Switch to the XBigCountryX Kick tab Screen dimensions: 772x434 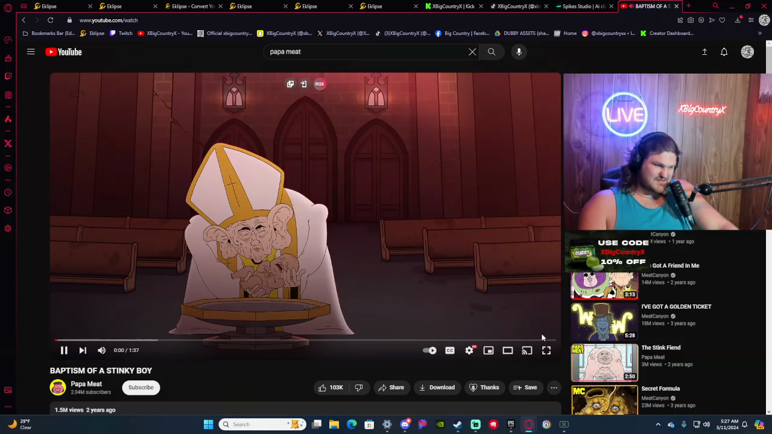pyautogui.click(x=452, y=6)
